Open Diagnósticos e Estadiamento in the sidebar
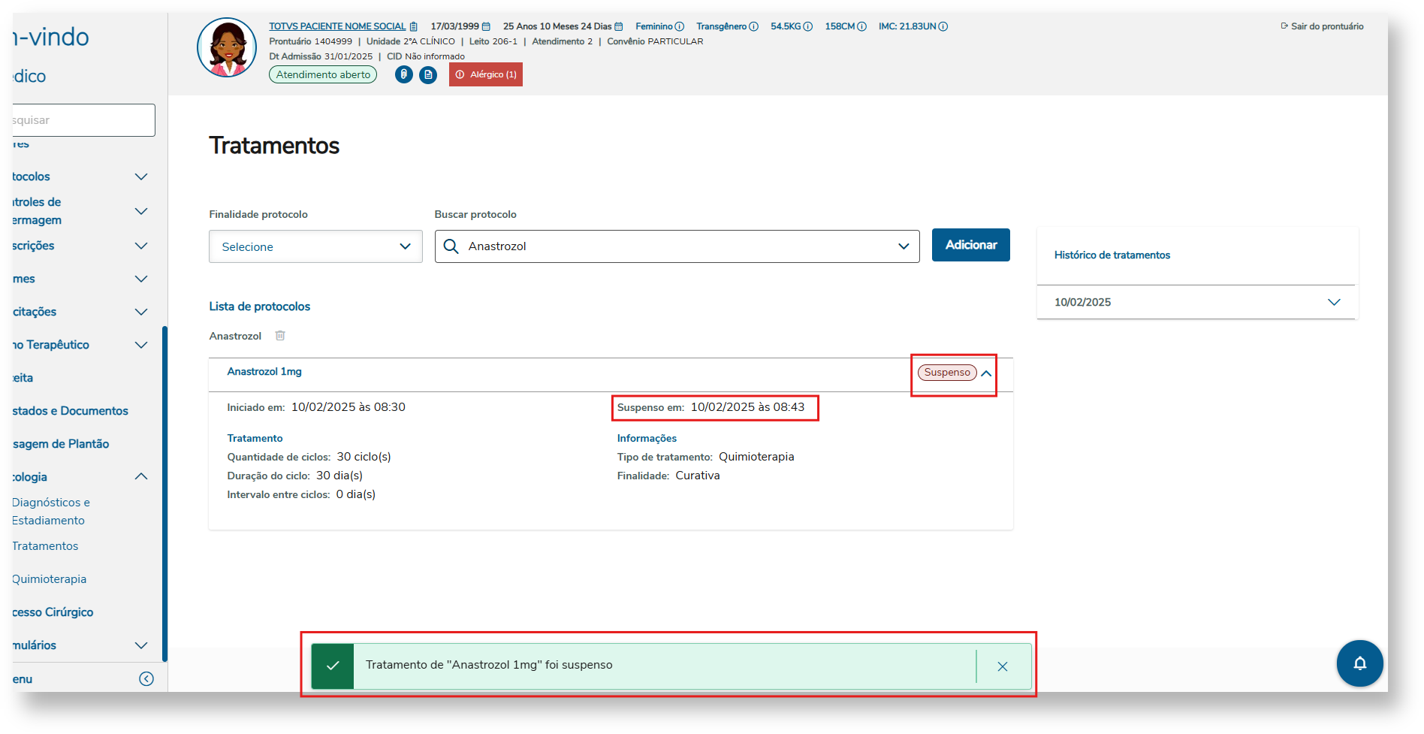1424x734 pixels. tap(50, 512)
